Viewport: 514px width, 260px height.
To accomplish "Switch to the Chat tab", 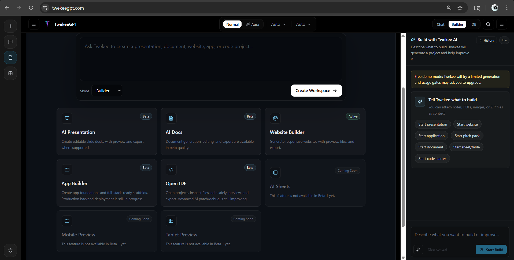I will [441, 24].
